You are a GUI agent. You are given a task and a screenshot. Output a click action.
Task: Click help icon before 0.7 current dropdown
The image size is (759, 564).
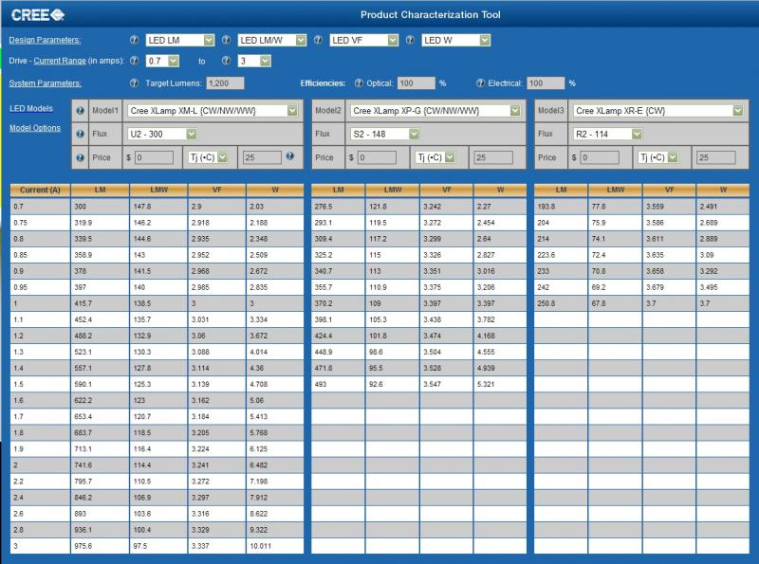(134, 61)
